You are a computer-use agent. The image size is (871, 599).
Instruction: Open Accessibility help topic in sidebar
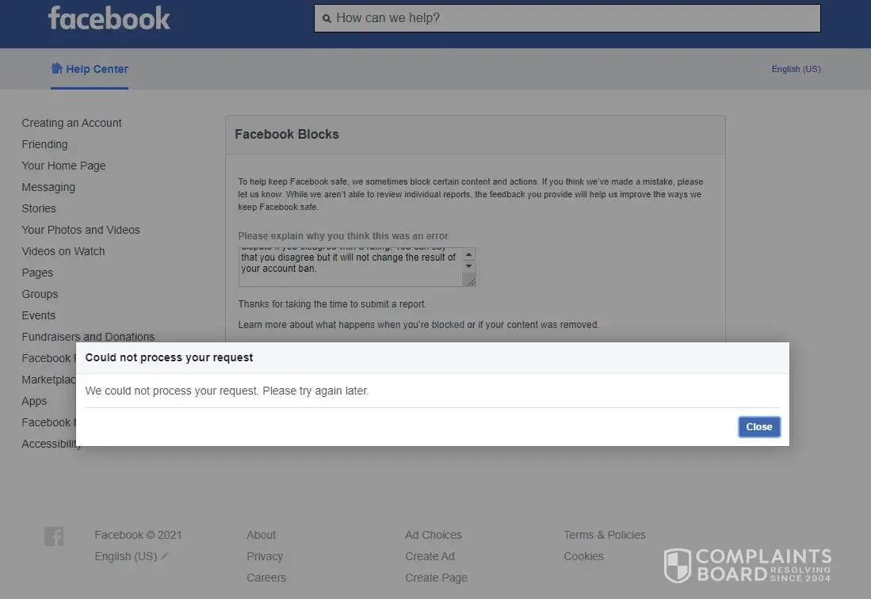(49, 444)
